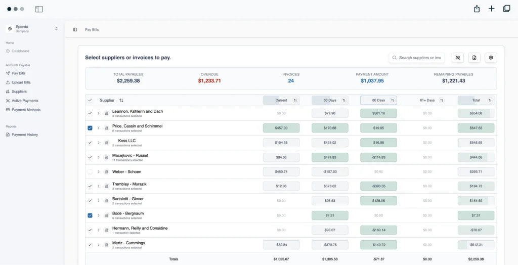
Task: Expand the Koss LLC supplier row
Action: pyautogui.click(x=99, y=143)
